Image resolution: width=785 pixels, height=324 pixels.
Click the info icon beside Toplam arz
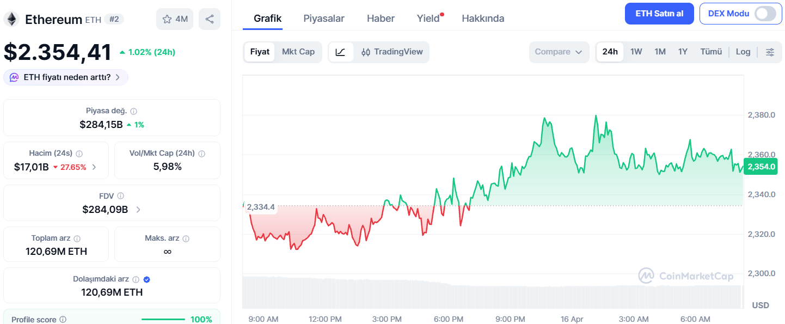click(x=77, y=239)
